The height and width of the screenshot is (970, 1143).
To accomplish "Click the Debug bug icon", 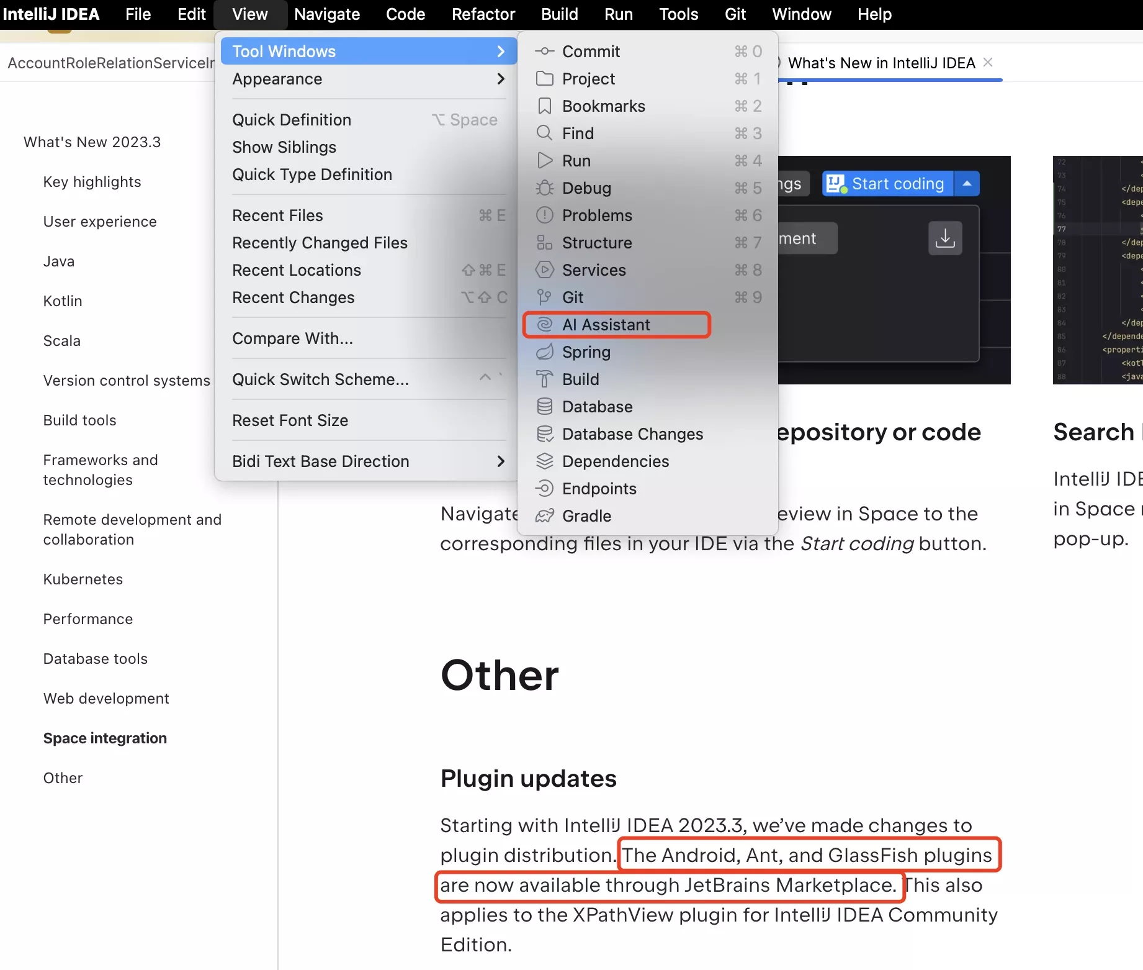I will [x=544, y=188].
